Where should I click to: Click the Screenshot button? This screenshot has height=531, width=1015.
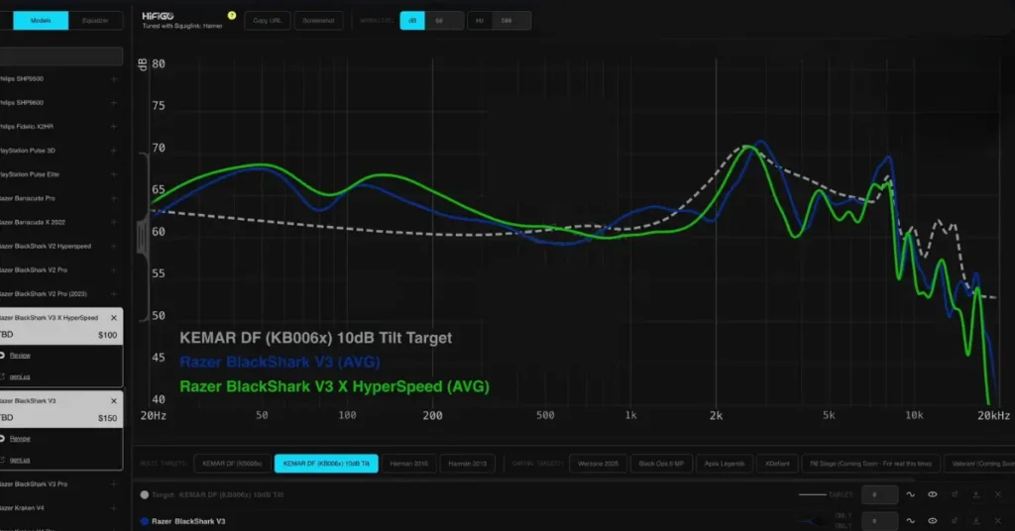coord(318,21)
